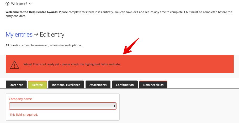This screenshot has height=123, width=239.
Task: Click the arrow between My entries and Edit entry
Action: point(36,34)
